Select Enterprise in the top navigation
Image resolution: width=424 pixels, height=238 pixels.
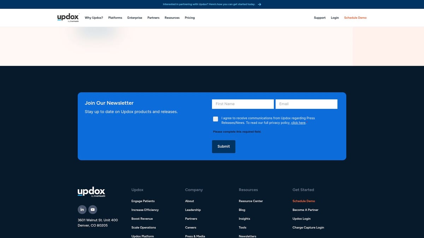tap(135, 18)
